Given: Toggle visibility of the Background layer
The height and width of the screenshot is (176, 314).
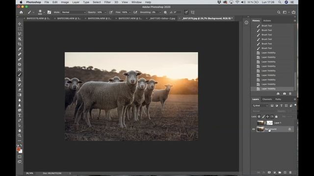Looking at the screenshot, I should coord(254,129).
